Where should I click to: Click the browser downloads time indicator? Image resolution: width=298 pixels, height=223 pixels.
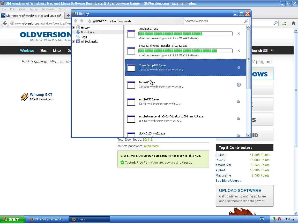click(x=284, y=23)
